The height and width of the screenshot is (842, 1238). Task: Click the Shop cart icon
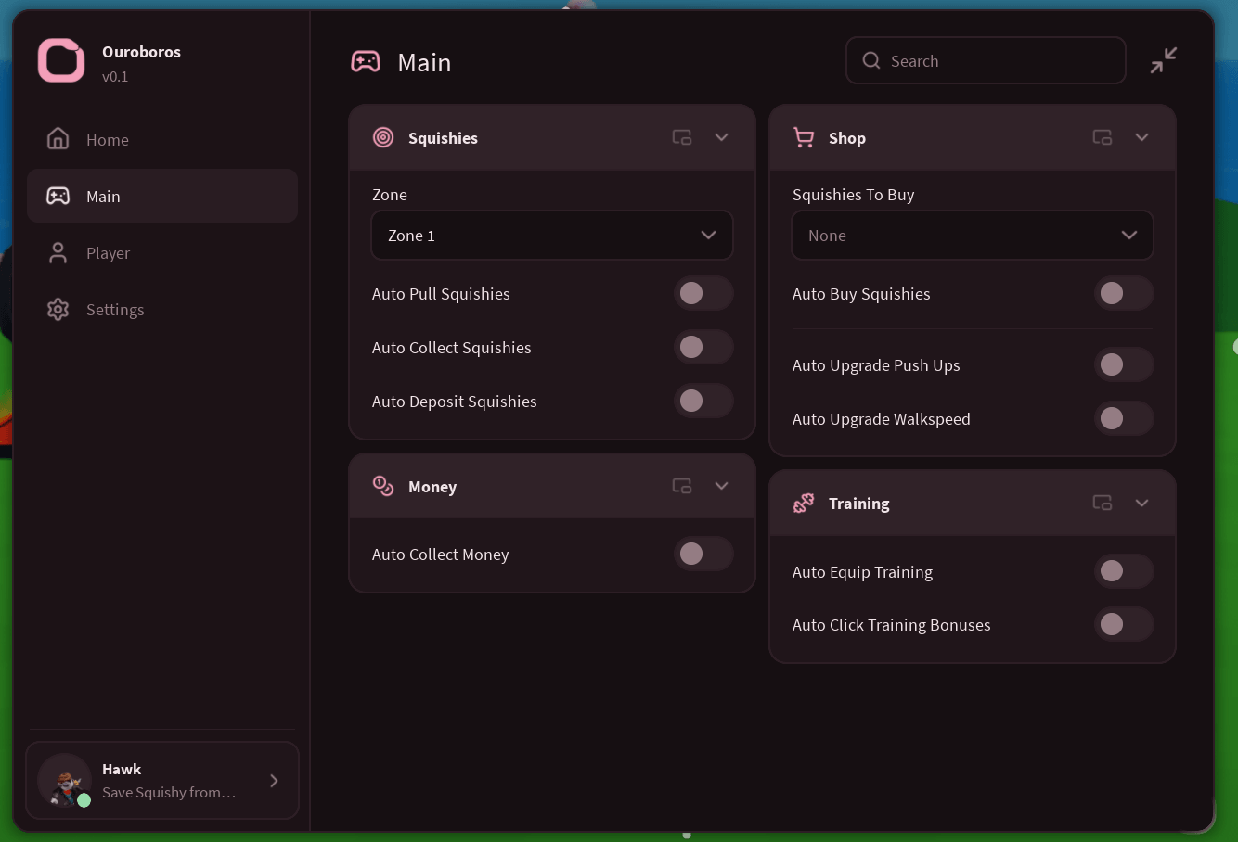(x=804, y=137)
